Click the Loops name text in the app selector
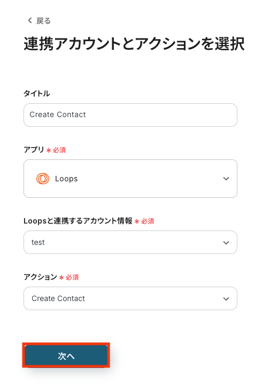The width and height of the screenshot is (278, 392). pos(66,179)
